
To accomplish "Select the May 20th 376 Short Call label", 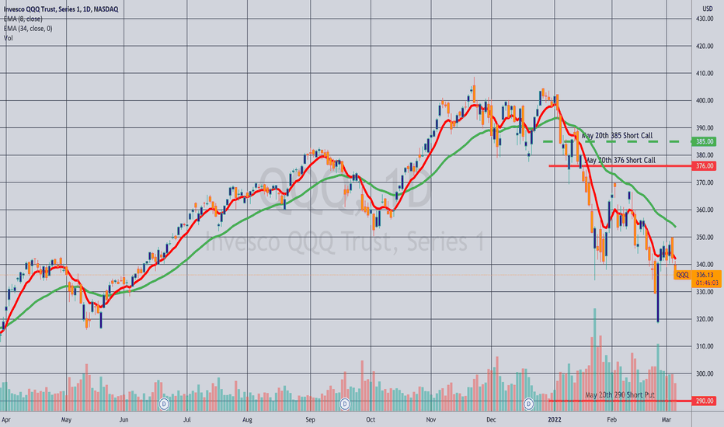I will pyautogui.click(x=620, y=160).
